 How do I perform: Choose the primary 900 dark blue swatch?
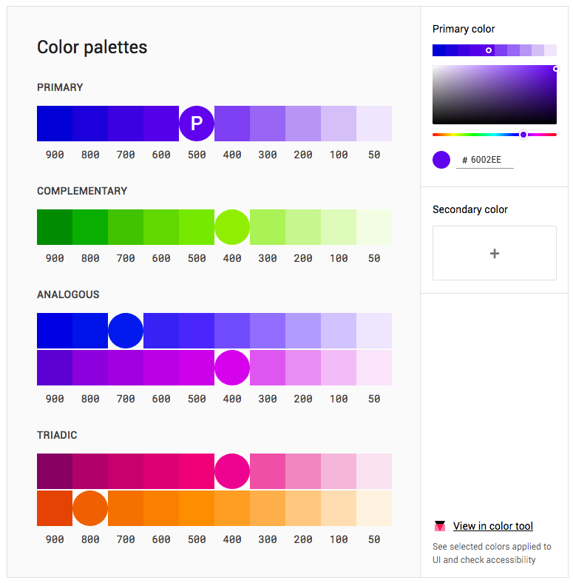click(x=55, y=124)
